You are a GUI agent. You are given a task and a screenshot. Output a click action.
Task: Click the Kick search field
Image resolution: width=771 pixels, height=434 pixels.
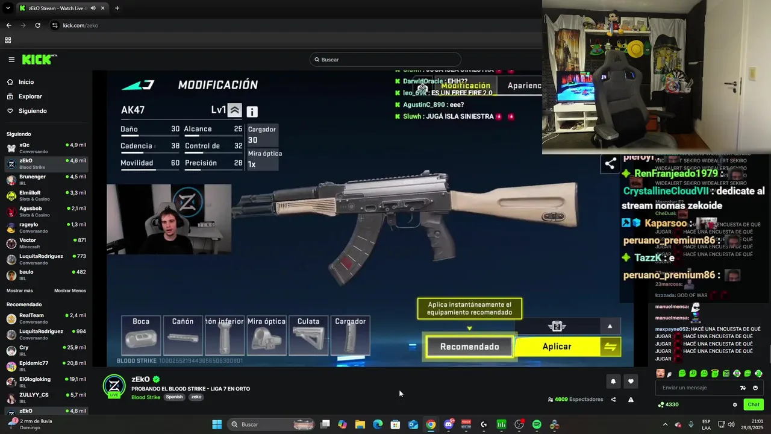tap(385, 60)
